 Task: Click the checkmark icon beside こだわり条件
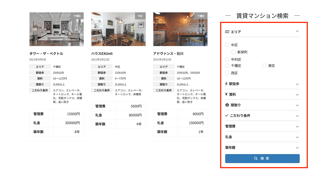point(227,116)
